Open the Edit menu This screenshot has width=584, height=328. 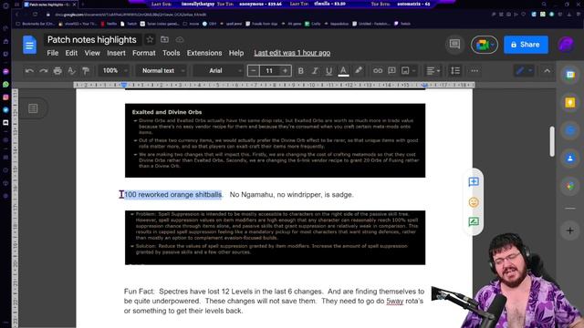click(71, 53)
